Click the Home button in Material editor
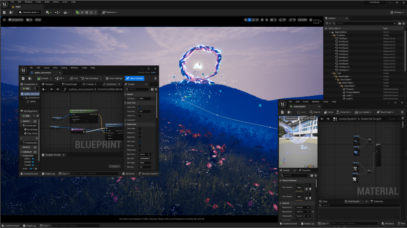Screen dimensions: 407x228 (328, 112)
